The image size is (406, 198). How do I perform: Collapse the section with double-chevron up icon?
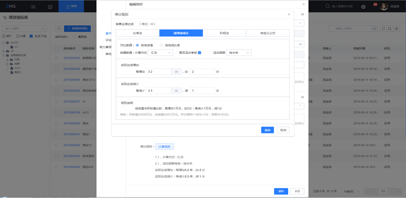[302, 14]
